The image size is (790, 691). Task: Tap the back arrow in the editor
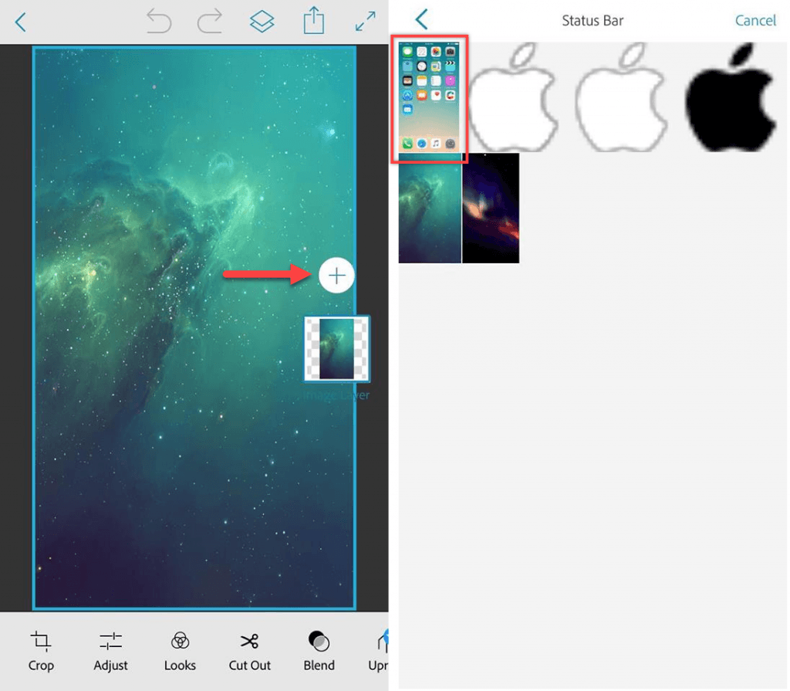pyautogui.click(x=21, y=22)
